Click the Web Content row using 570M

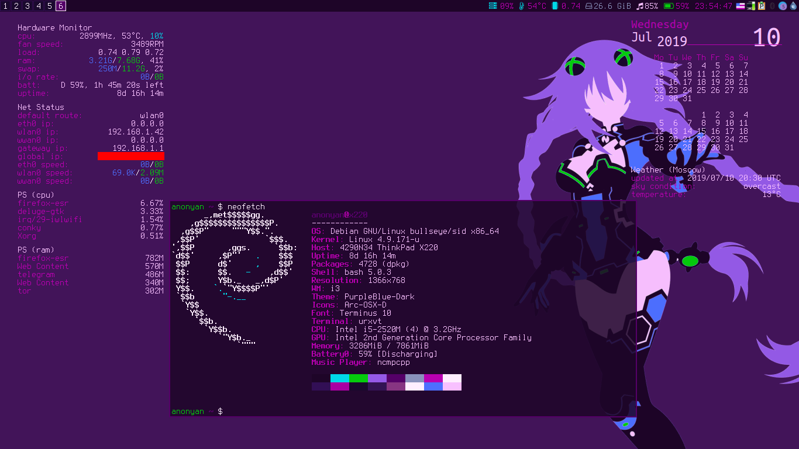pos(91,266)
